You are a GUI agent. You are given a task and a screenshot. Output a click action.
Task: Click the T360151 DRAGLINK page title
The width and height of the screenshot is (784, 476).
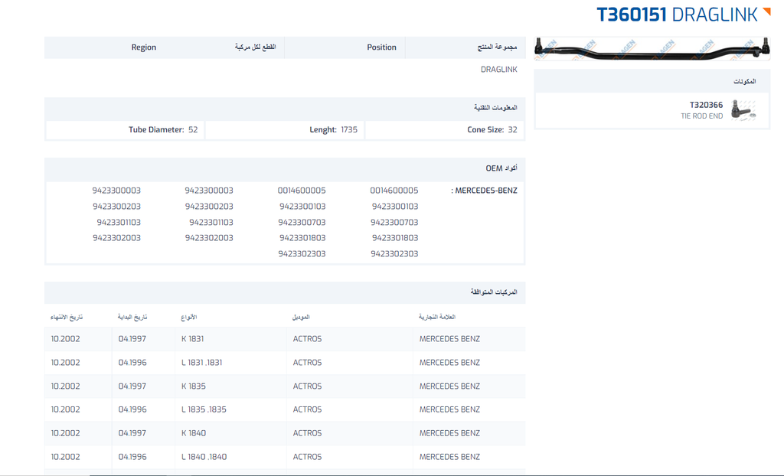tap(677, 15)
